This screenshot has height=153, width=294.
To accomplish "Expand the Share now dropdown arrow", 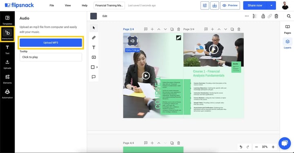I will 271,5.
